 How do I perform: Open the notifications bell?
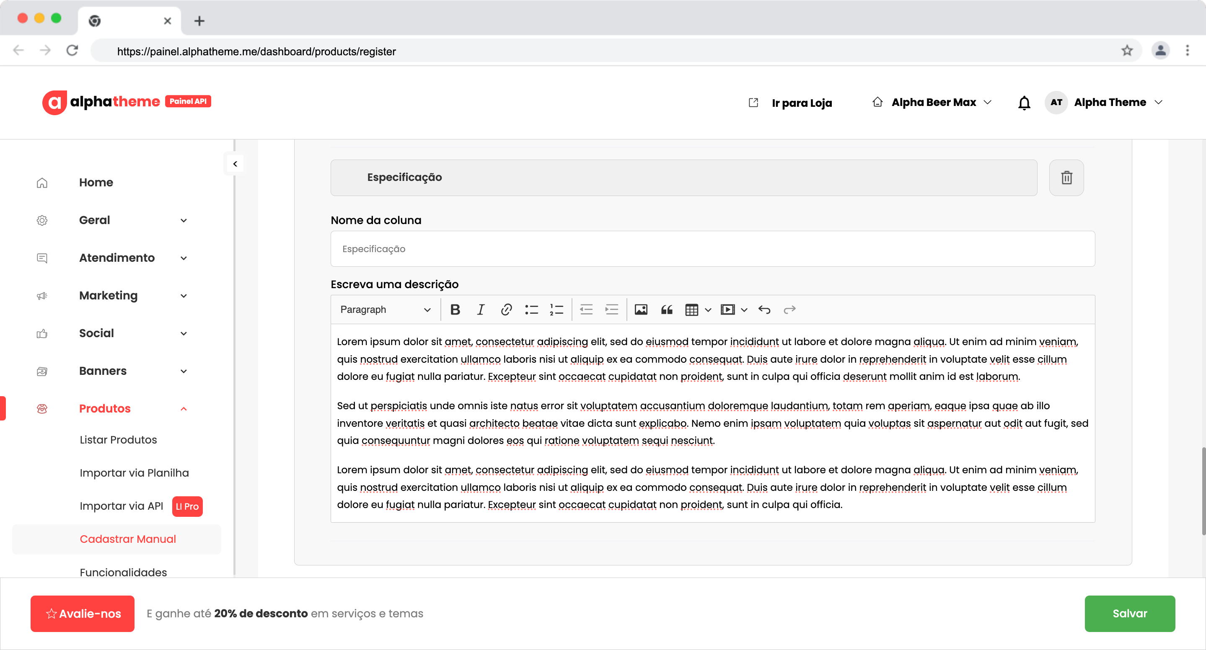point(1024,103)
